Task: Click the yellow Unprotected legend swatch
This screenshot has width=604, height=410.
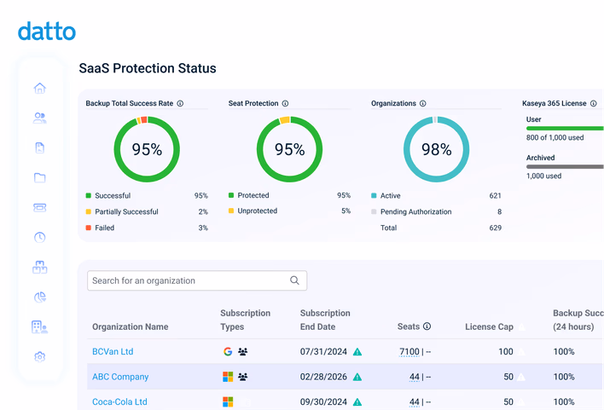Action: pyautogui.click(x=231, y=211)
